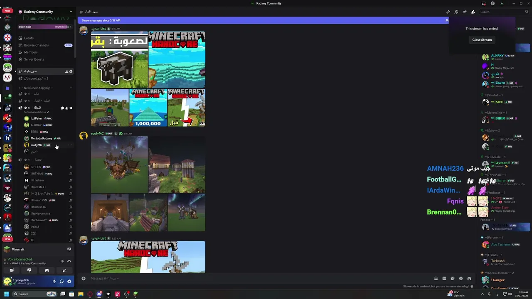Open more options next to soufyMC
The height and width of the screenshot is (299, 532).
(70, 145)
